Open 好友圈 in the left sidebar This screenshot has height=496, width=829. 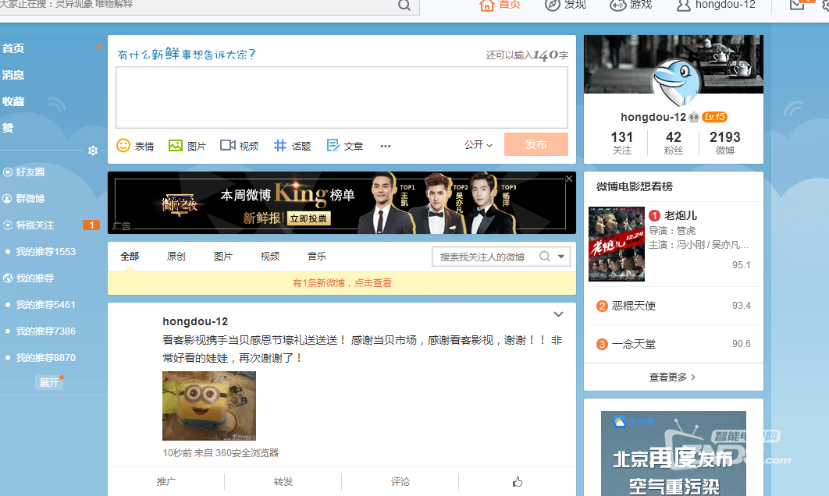tap(24, 172)
